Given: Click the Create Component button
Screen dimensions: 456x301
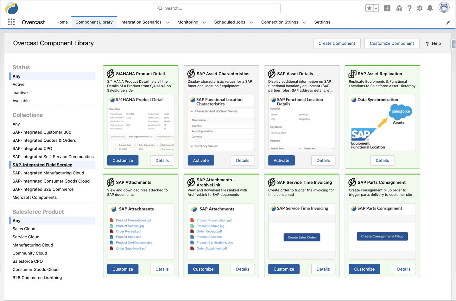Looking at the screenshot, I should pyautogui.click(x=337, y=43).
